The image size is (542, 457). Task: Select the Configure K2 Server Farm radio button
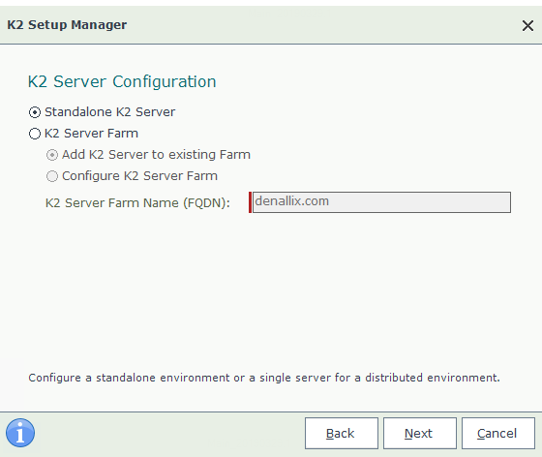(x=52, y=176)
